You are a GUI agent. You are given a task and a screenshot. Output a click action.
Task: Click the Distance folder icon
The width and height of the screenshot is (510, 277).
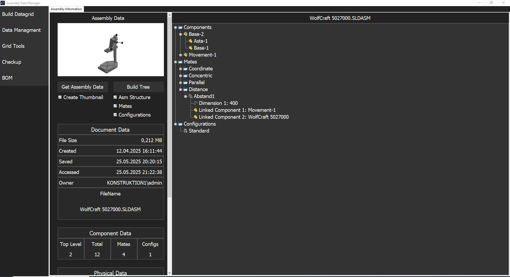pos(185,90)
